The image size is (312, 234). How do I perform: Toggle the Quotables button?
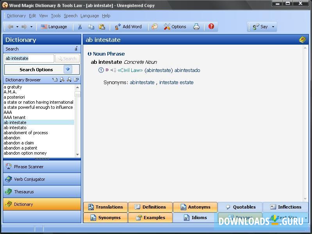click(x=240, y=207)
